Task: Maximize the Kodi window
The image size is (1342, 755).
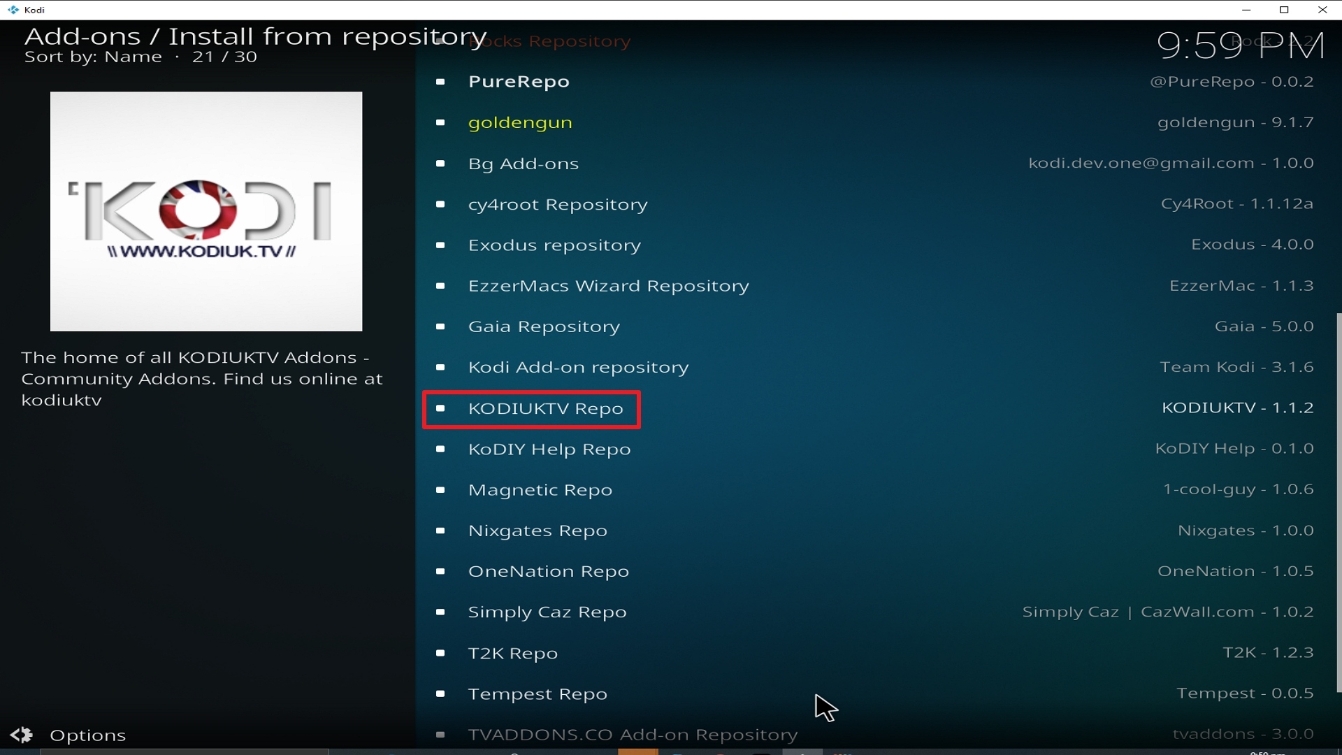Action: click(1284, 10)
